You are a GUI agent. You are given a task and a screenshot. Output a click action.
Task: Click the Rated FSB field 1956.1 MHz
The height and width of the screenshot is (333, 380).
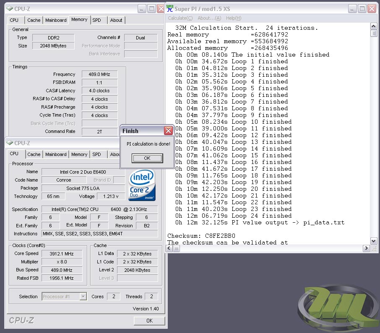tap(62, 278)
